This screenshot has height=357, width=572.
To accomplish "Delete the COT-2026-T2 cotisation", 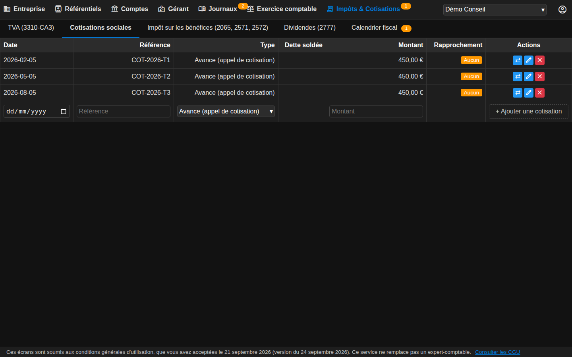I will click(x=540, y=77).
